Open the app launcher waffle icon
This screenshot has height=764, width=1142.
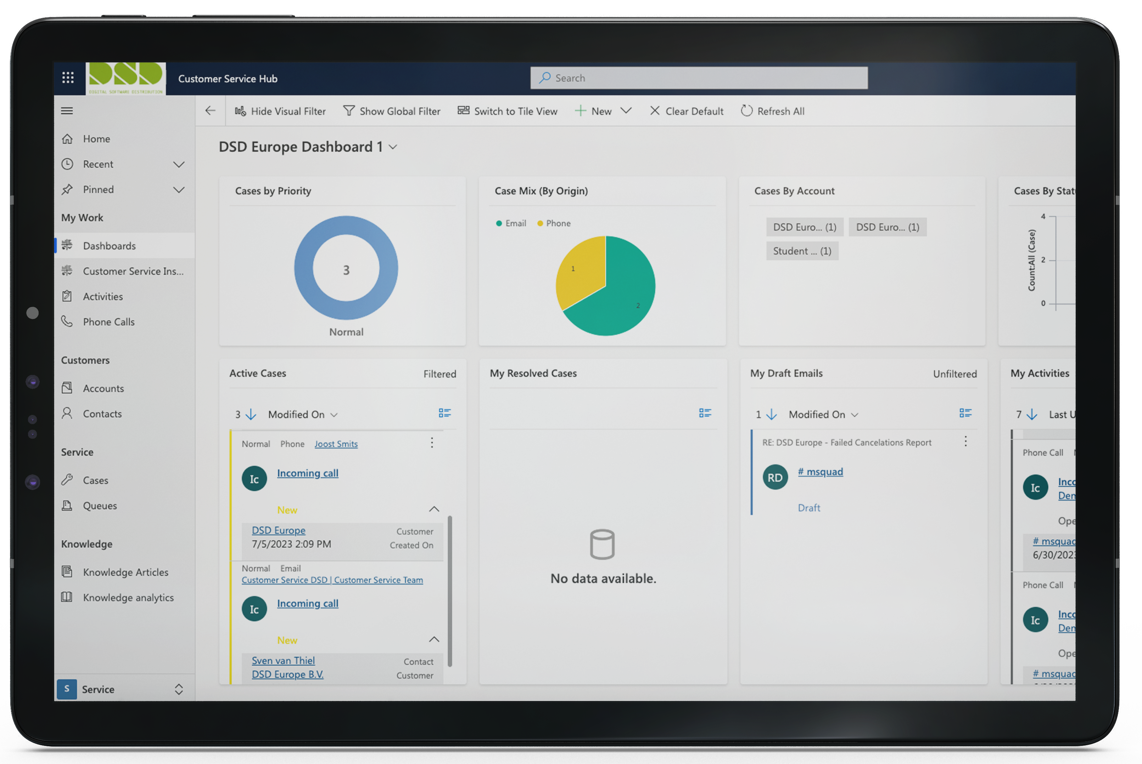(68, 78)
